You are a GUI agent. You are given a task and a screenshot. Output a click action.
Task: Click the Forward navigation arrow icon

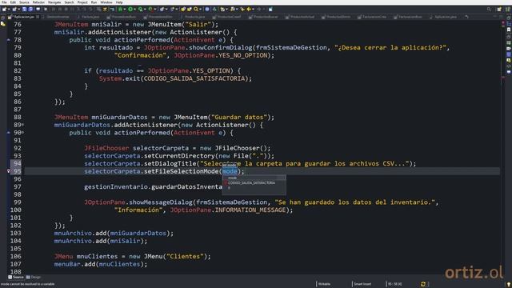[258, 9]
